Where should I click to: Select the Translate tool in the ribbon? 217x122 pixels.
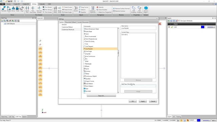click(x=4, y=9)
